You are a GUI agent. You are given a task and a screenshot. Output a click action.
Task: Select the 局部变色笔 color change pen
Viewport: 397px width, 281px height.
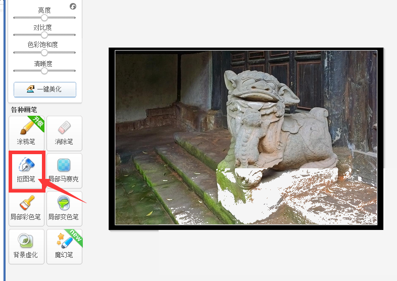(x=64, y=209)
